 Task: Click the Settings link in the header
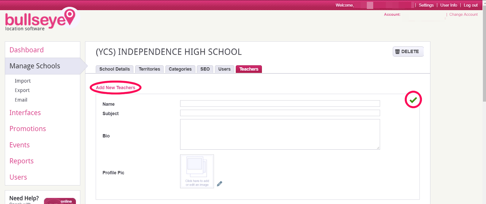coord(426,5)
